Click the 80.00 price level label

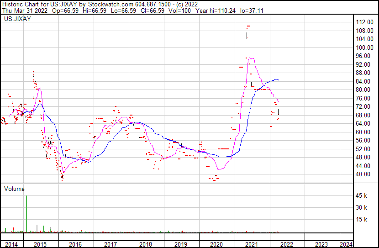pos(363,90)
